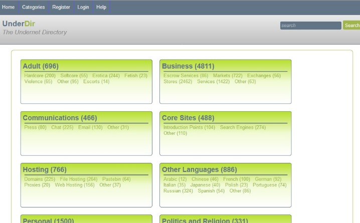Select the Russian (324) language link
360x223 pixels.
pos(178,191)
